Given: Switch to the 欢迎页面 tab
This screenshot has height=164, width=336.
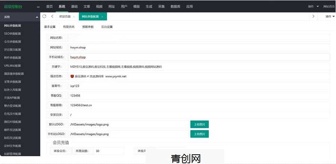Looking at the screenshot, I should pos(65,16).
